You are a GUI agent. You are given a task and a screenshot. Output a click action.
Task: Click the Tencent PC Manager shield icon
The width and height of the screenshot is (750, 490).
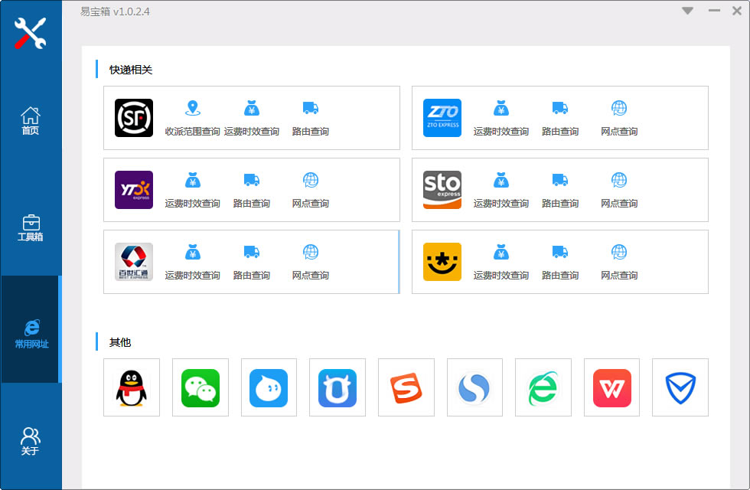(x=680, y=387)
